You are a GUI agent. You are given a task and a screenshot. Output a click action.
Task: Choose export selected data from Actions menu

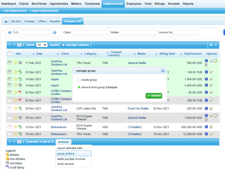coord(70,148)
